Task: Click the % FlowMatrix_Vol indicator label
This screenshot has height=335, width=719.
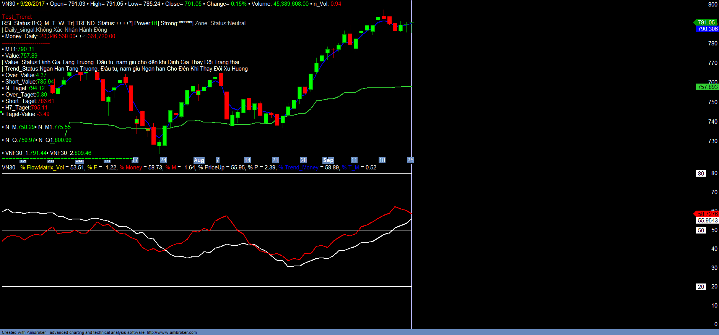Action: point(42,167)
